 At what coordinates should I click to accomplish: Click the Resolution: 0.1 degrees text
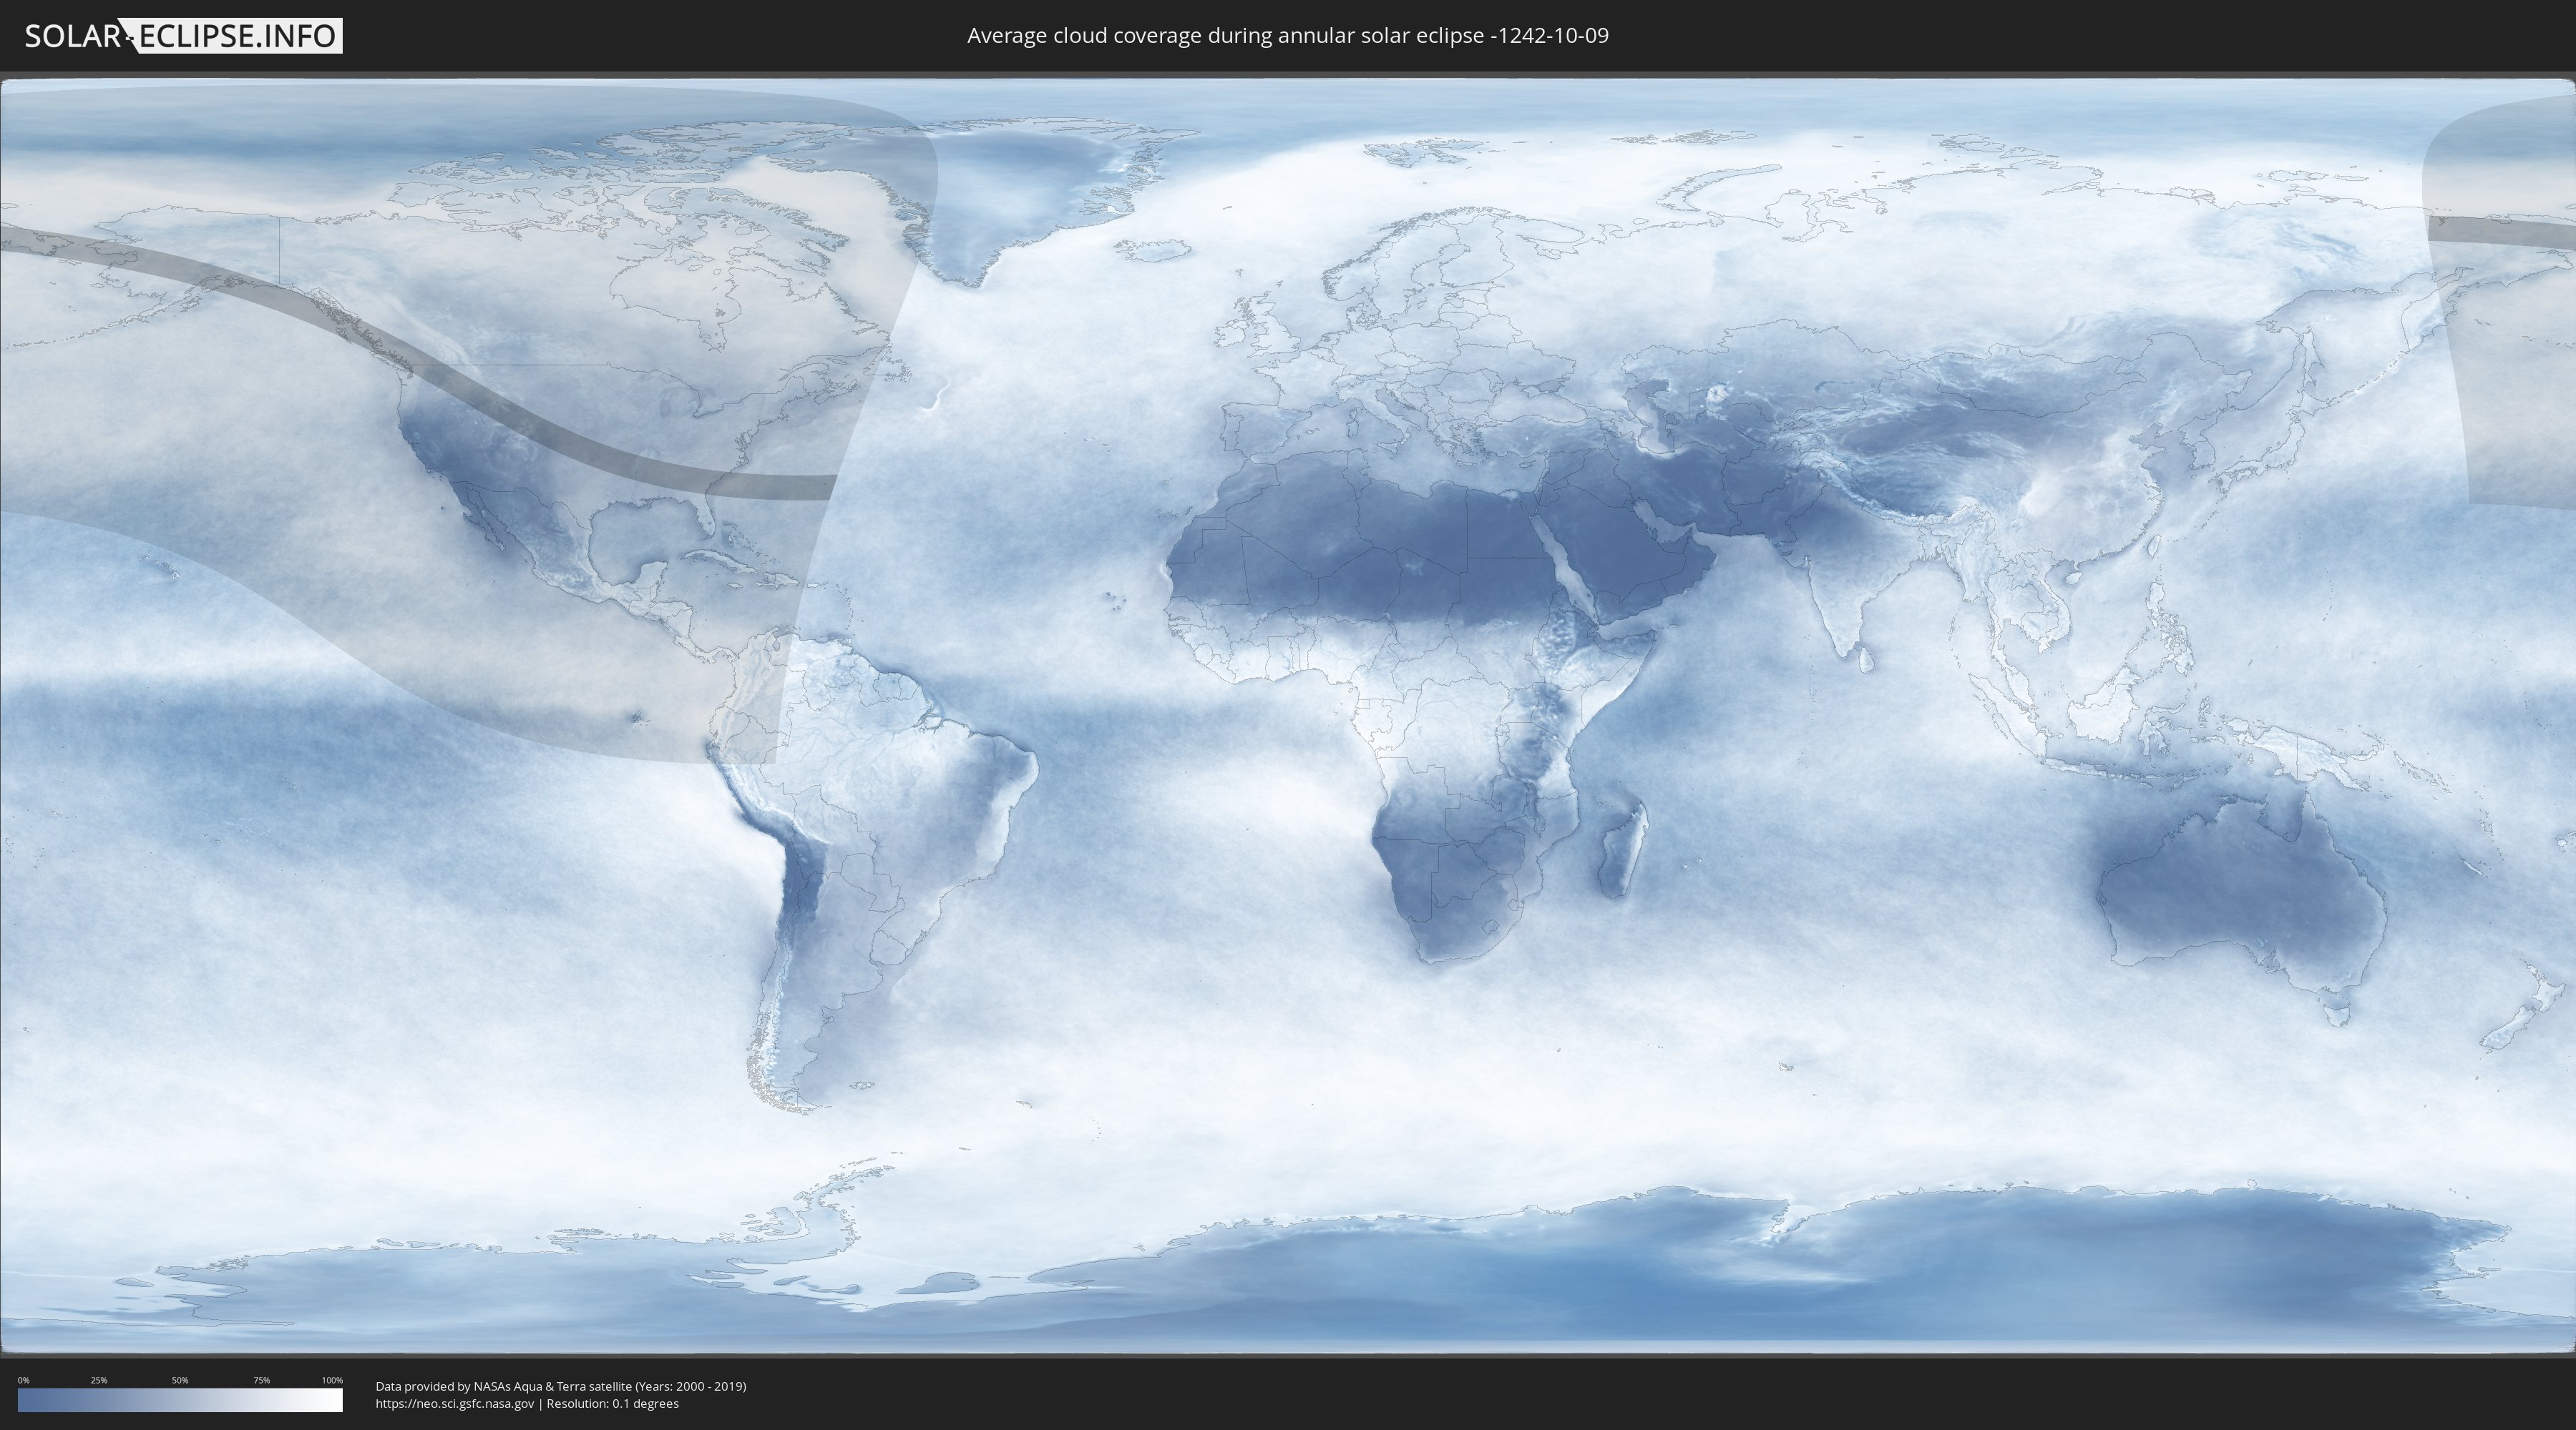coord(612,1404)
